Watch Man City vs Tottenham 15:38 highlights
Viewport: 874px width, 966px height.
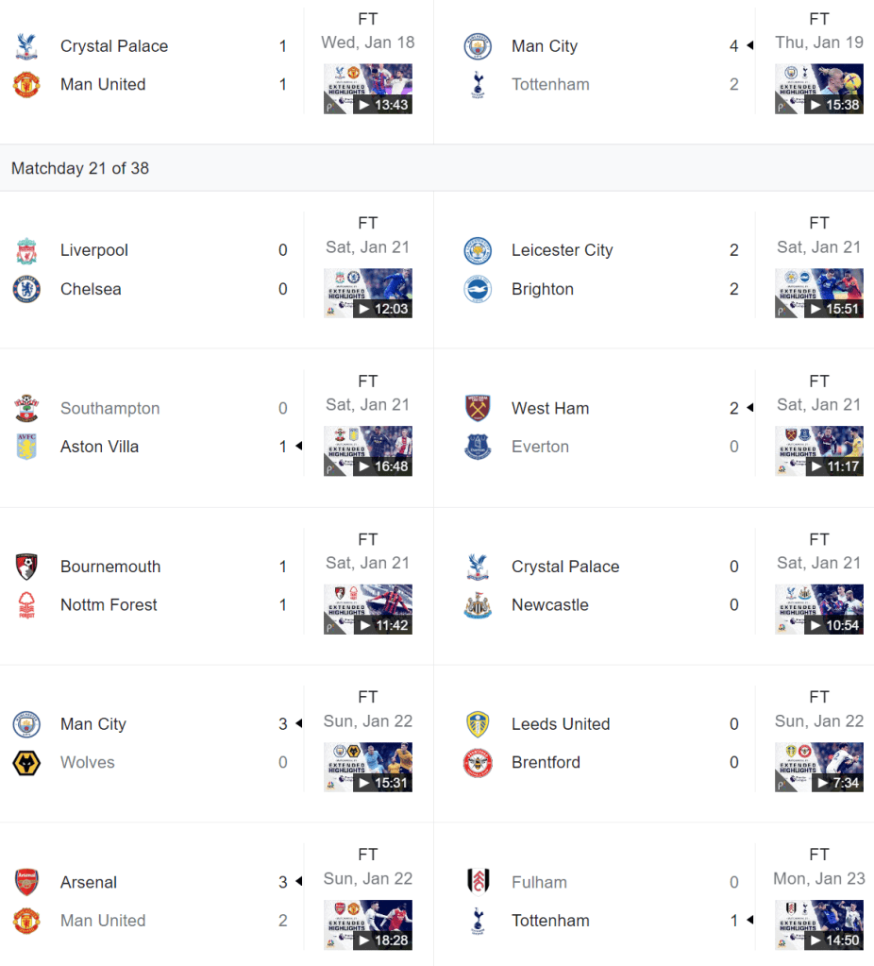(819, 89)
